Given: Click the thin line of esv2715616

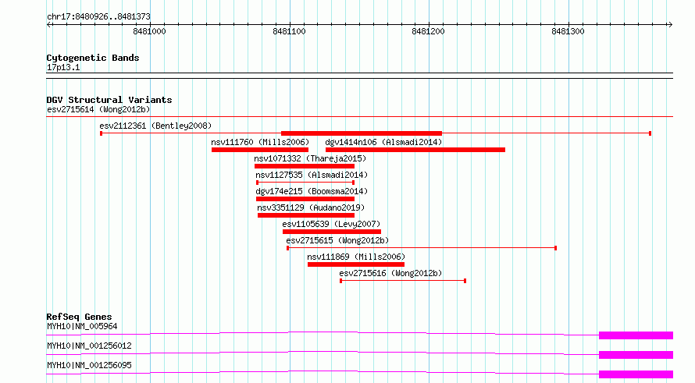Looking at the screenshot, I should coord(403,281).
